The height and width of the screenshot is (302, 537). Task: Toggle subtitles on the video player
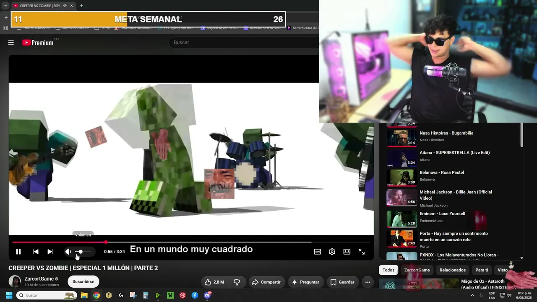pos(318,252)
